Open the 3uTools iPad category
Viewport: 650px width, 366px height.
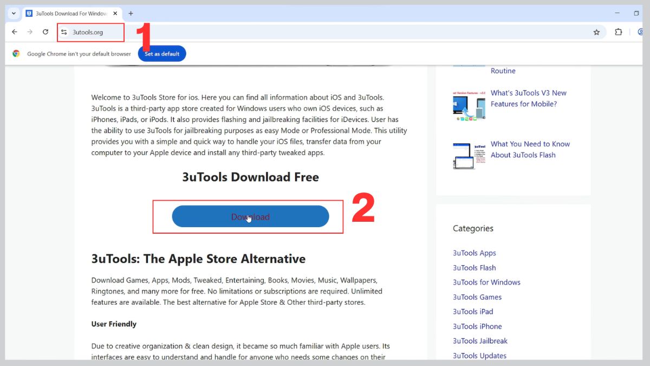pos(473,311)
